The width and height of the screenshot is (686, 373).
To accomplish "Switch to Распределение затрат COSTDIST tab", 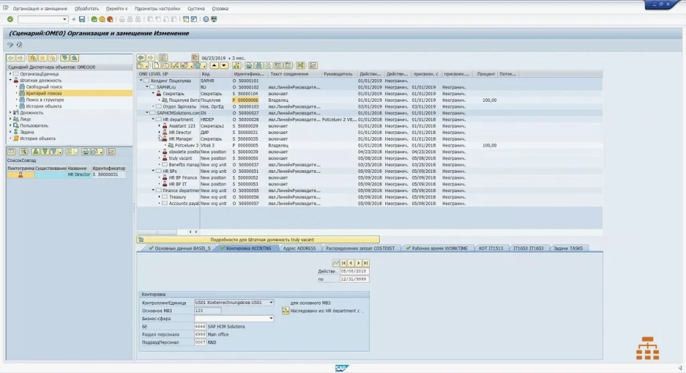I will (x=360, y=248).
